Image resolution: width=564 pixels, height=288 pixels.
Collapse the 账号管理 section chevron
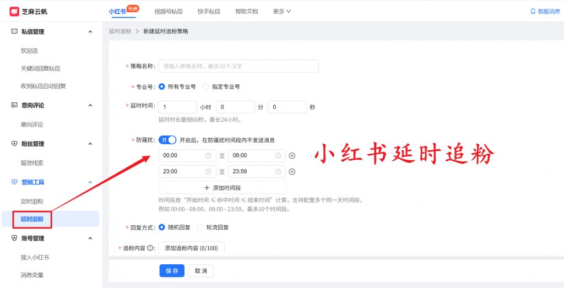pos(90,238)
